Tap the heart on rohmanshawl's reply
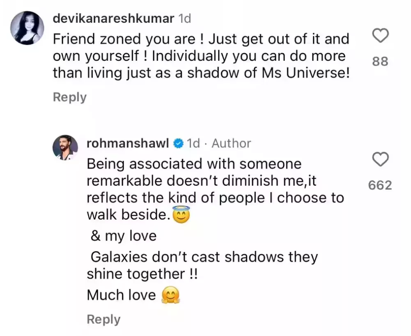 pos(380,159)
